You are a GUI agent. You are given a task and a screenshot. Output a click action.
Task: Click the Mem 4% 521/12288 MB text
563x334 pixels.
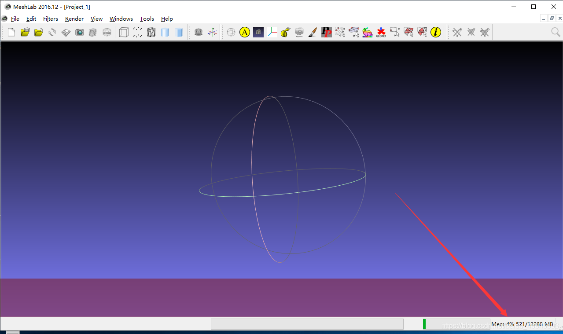click(522, 324)
